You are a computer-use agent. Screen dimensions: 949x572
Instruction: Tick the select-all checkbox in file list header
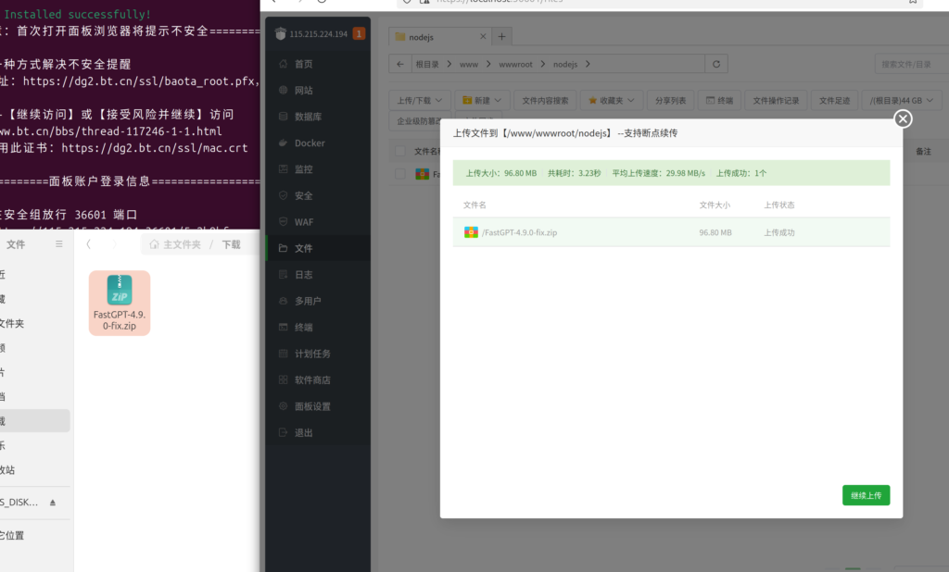point(400,151)
